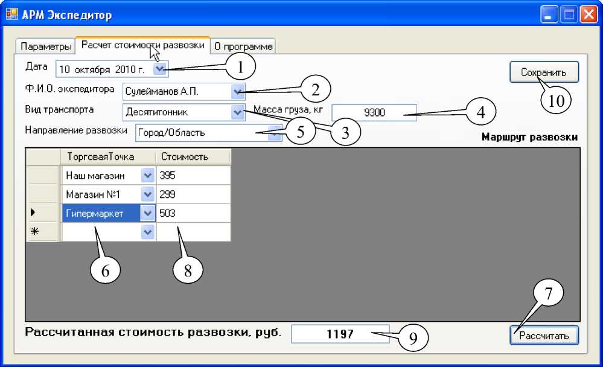Open dropdown in Магазин №1 row
The width and height of the screenshot is (603, 367).
point(148,194)
